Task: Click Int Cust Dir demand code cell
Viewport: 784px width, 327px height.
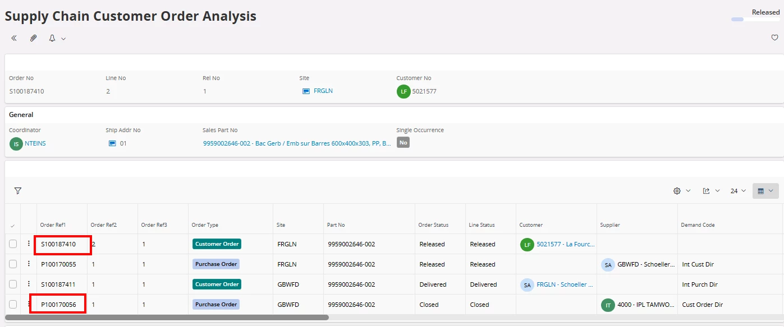Action: [x=698, y=264]
